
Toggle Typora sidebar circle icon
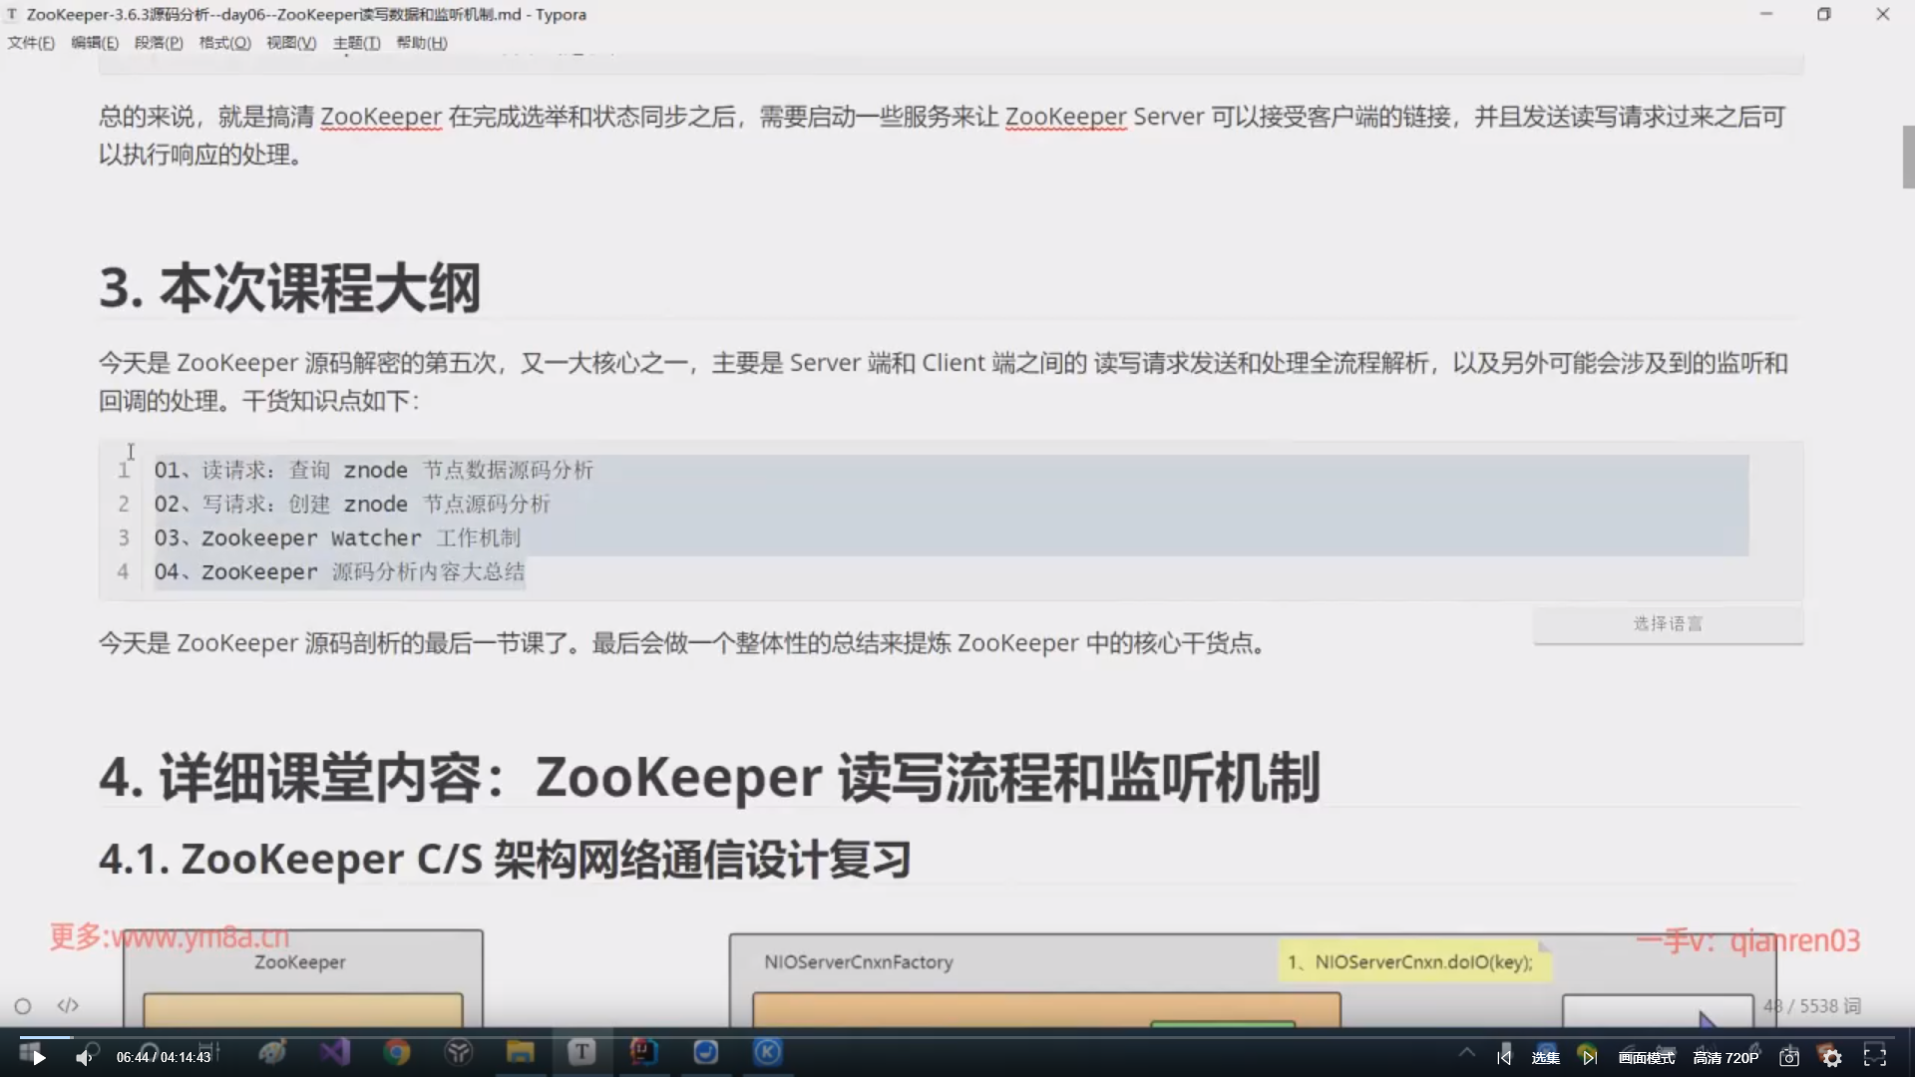(x=23, y=1006)
